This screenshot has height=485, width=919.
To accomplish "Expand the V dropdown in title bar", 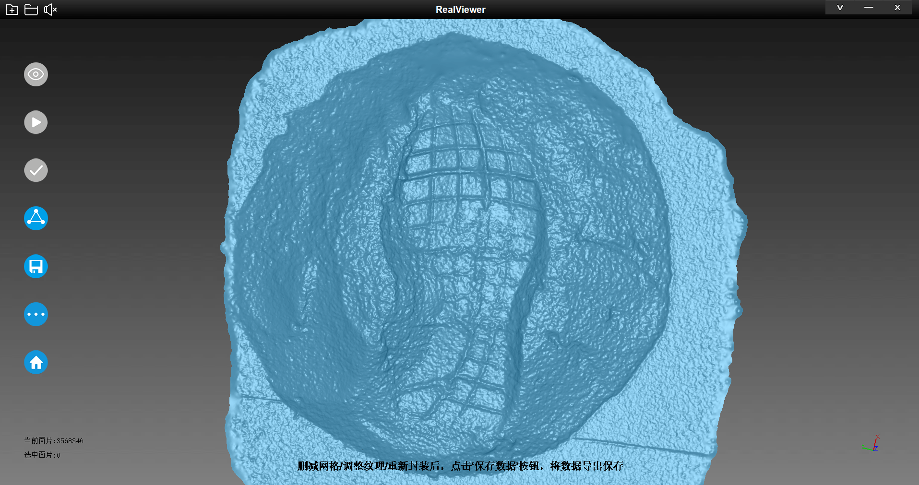I will pyautogui.click(x=840, y=8).
